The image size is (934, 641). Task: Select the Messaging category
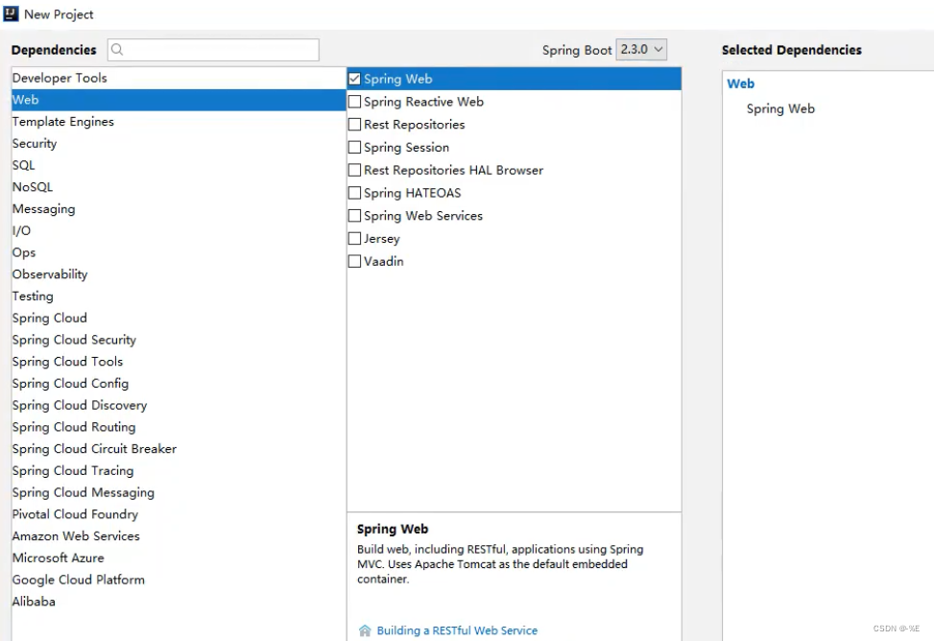[x=179, y=209]
